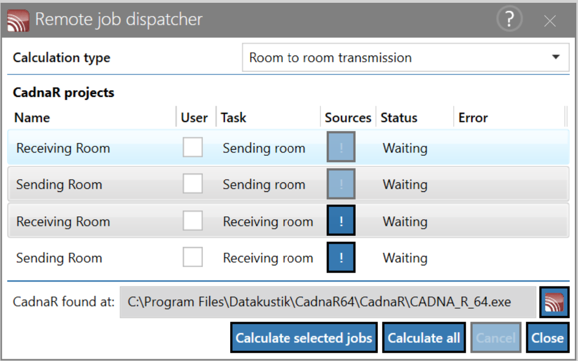This screenshot has width=578, height=361.
Task: Select the Task column header
Action: (x=233, y=117)
